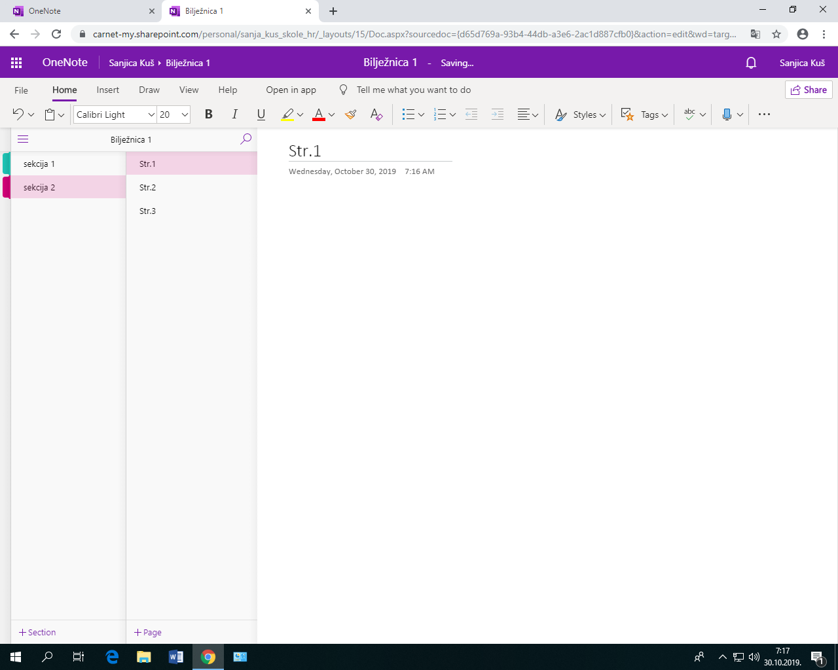This screenshot has height=670, width=838.
Task: Apply the red font color swatch
Action: coord(319,115)
